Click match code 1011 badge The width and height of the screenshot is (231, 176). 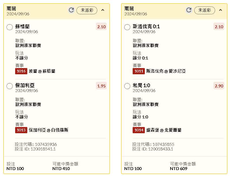pyautogui.click(x=139, y=71)
